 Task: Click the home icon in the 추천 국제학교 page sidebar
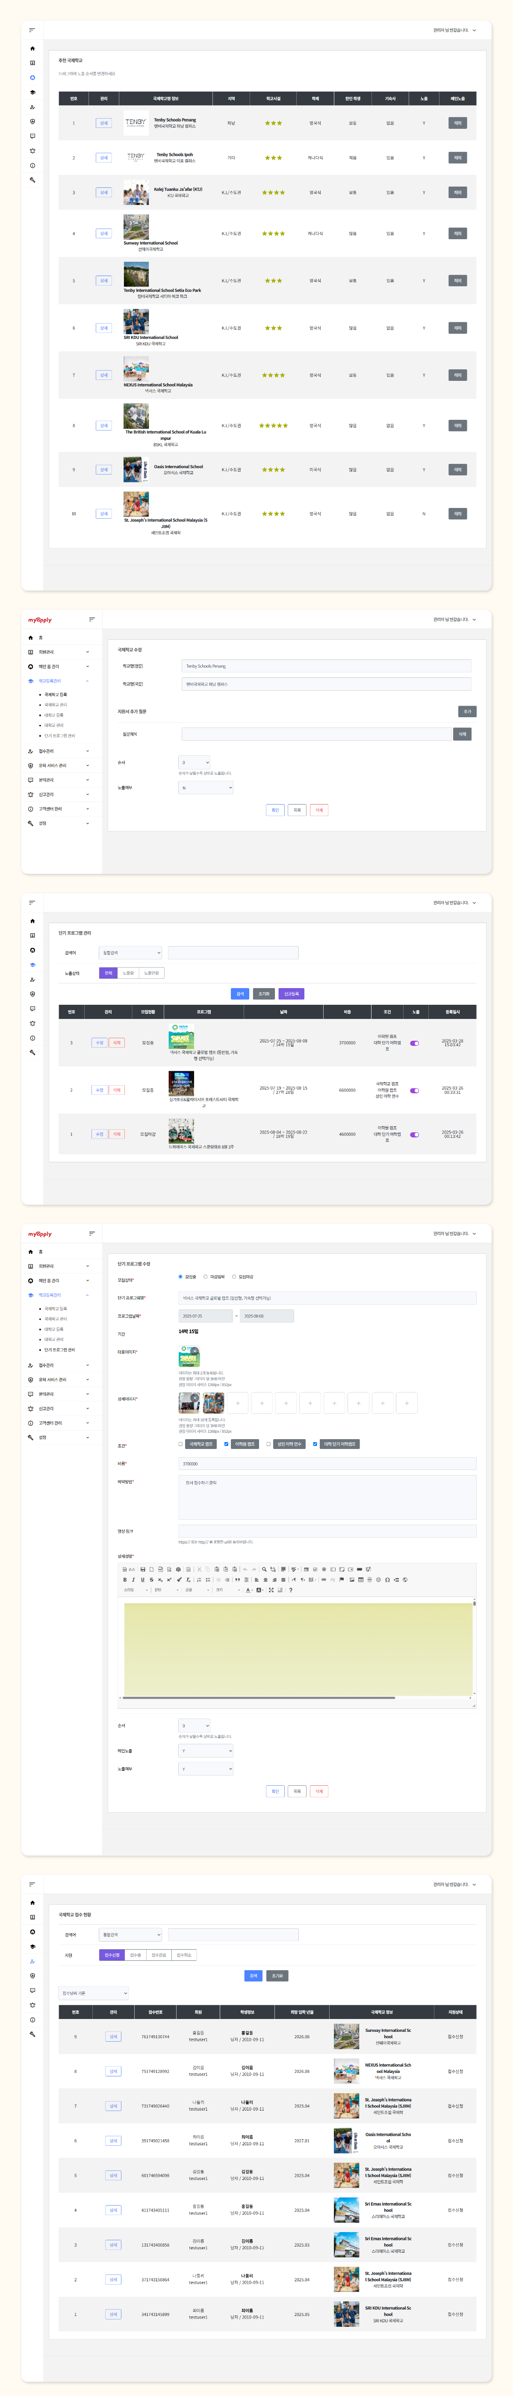point(32,48)
